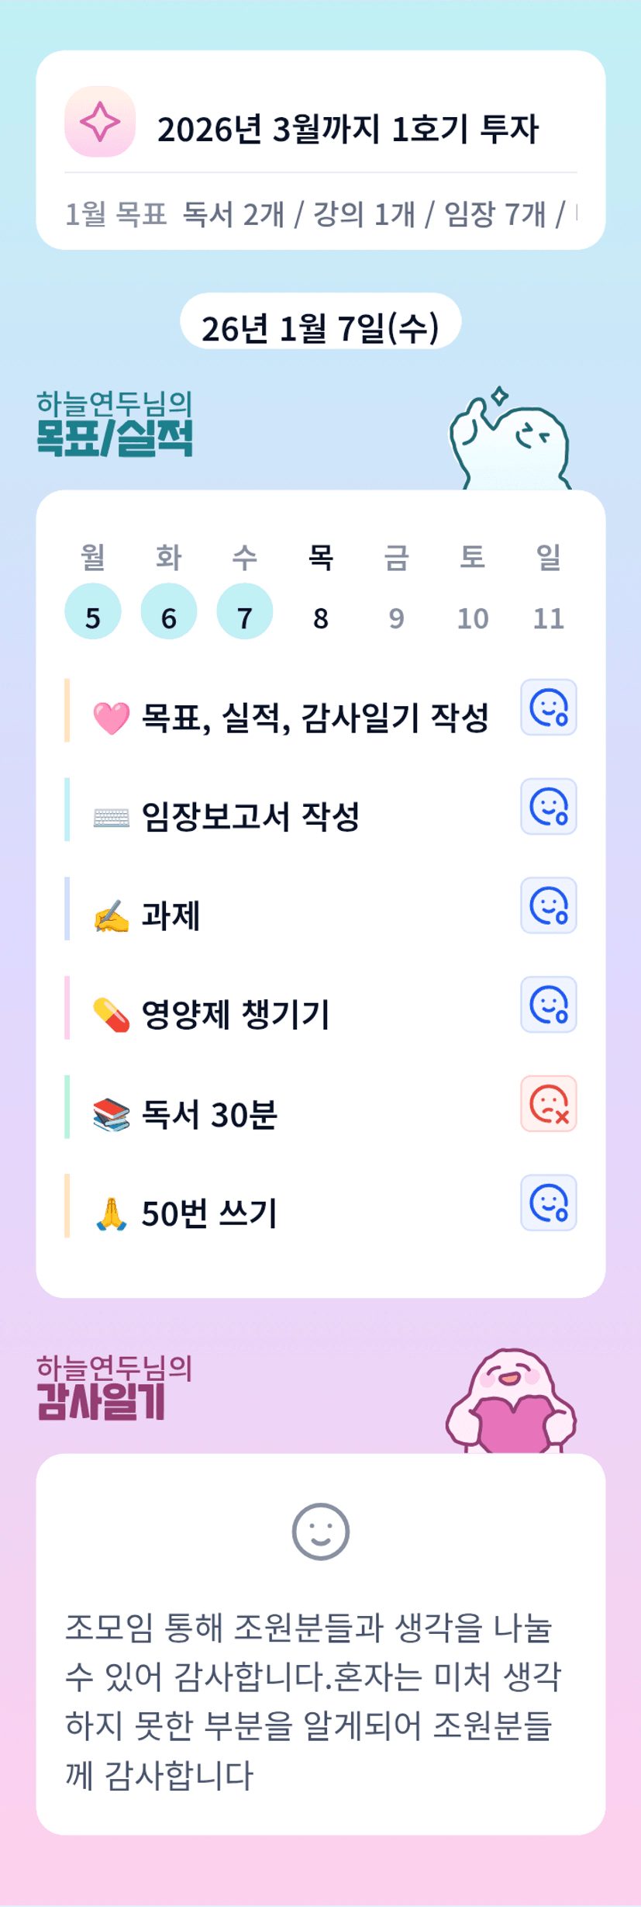Tap status face icon for 50번 쓰기
The width and height of the screenshot is (641, 1907).
click(x=548, y=1203)
